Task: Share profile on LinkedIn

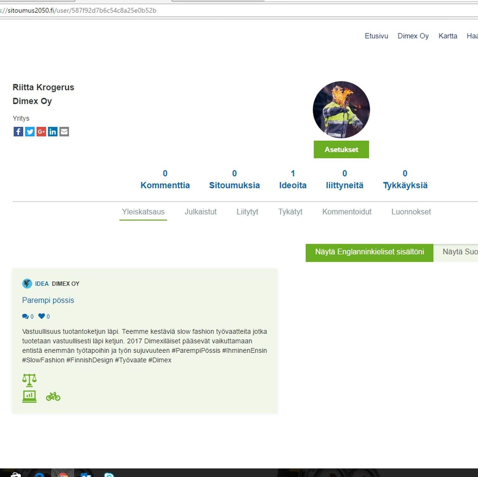Action: click(x=52, y=131)
